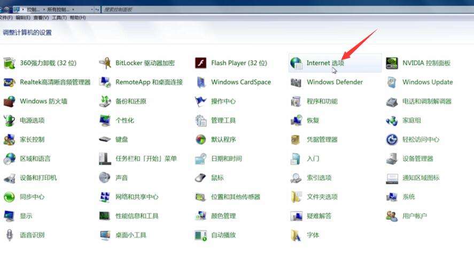The width and height of the screenshot is (474, 256).
Task: Open the 家庭组 icon
Action: click(x=392, y=121)
